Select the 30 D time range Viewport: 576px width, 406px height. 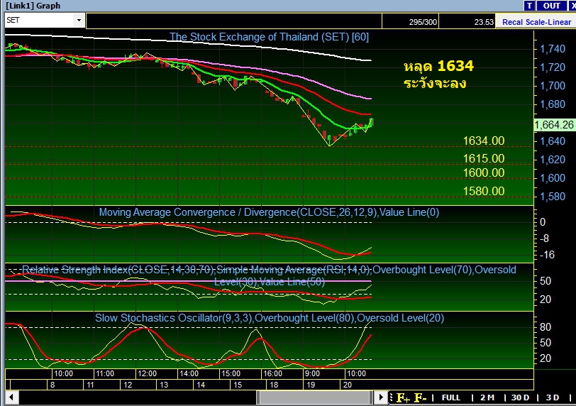point(520,397)
